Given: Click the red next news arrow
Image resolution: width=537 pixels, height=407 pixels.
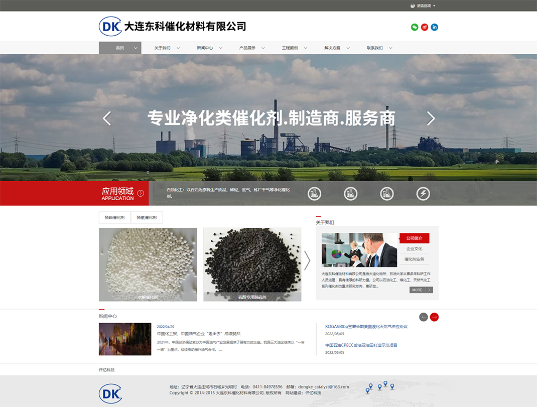Looking at the screenshot, I should 435,317.
